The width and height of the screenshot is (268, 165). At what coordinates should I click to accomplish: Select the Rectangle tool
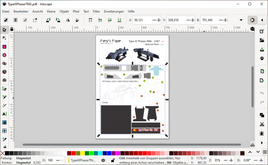point(4,47)
